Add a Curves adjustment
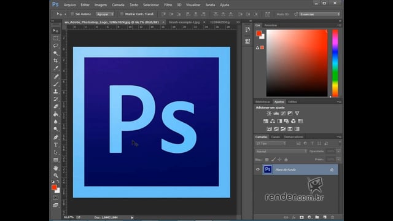Screen dimensions: 393x221 (283, 113)
